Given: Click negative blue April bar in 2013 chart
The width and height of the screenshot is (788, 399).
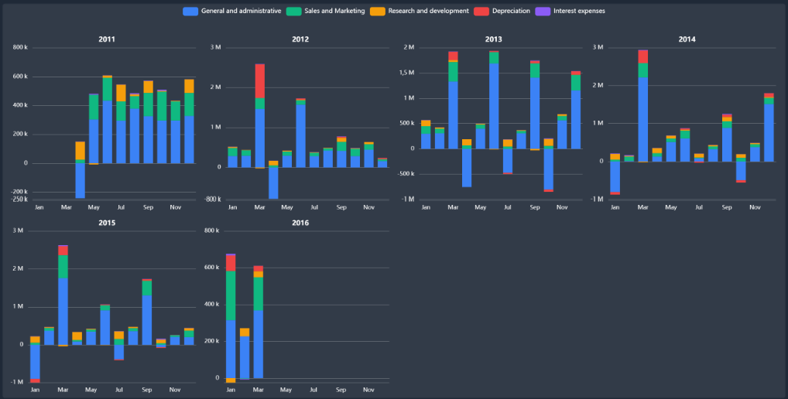Looking at the screenshot, I should (467, 168).
